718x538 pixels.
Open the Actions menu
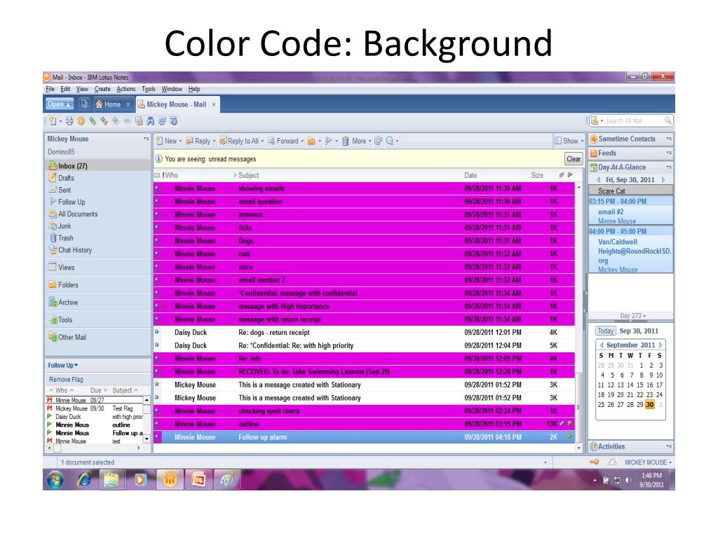(126, 89)
